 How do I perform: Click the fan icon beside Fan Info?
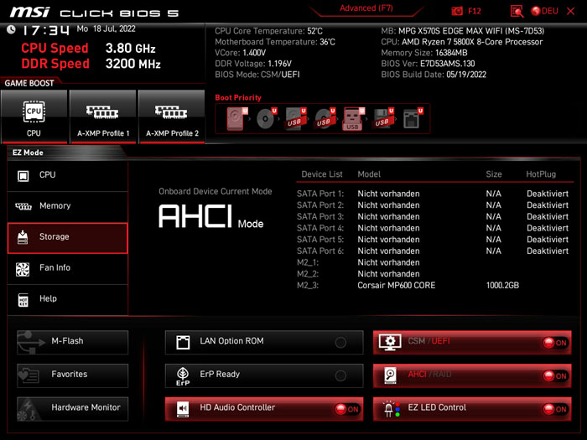coord(23,269)
